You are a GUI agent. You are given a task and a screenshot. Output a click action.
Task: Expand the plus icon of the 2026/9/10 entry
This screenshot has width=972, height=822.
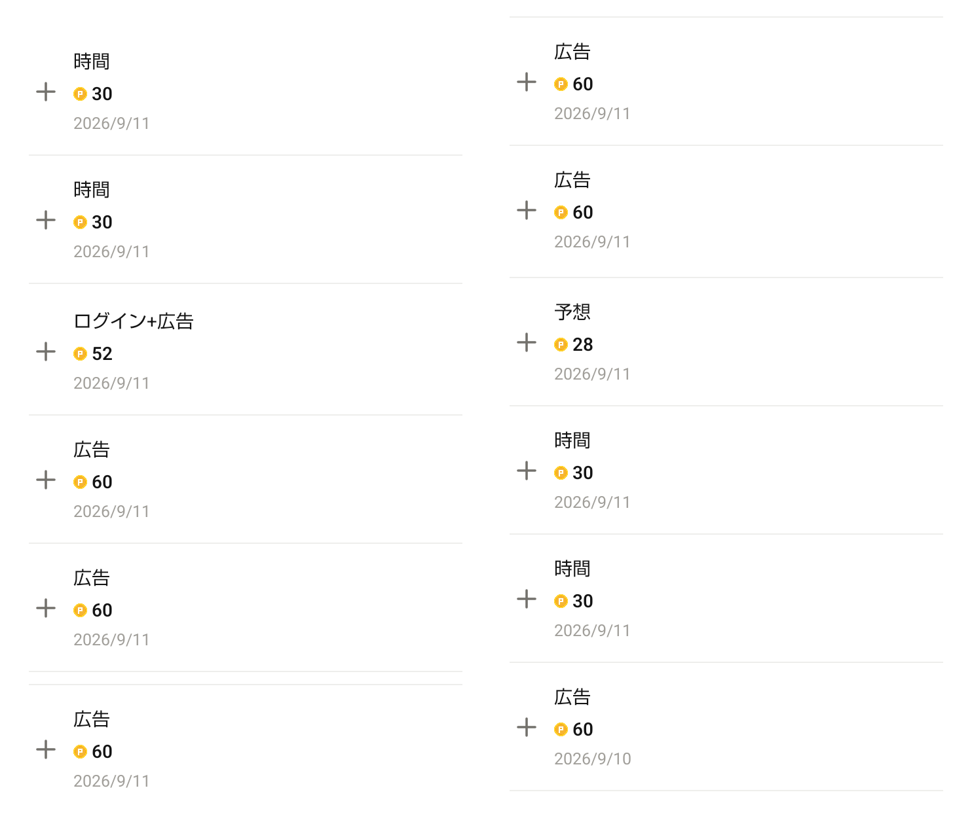[527, 727]
